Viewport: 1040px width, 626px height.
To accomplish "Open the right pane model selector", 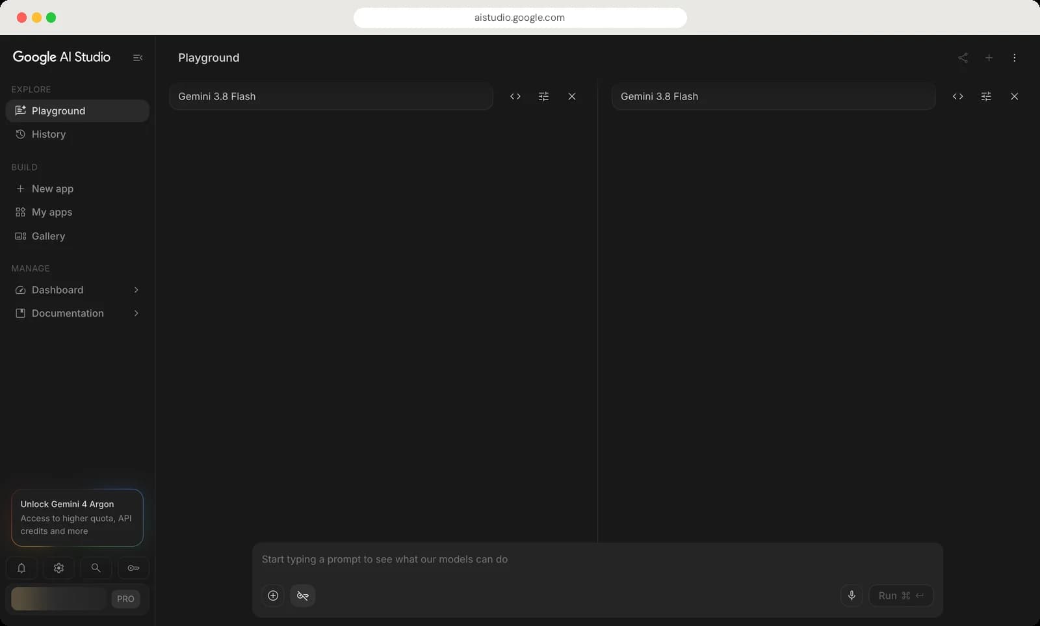I will click(x=773, y=96).
